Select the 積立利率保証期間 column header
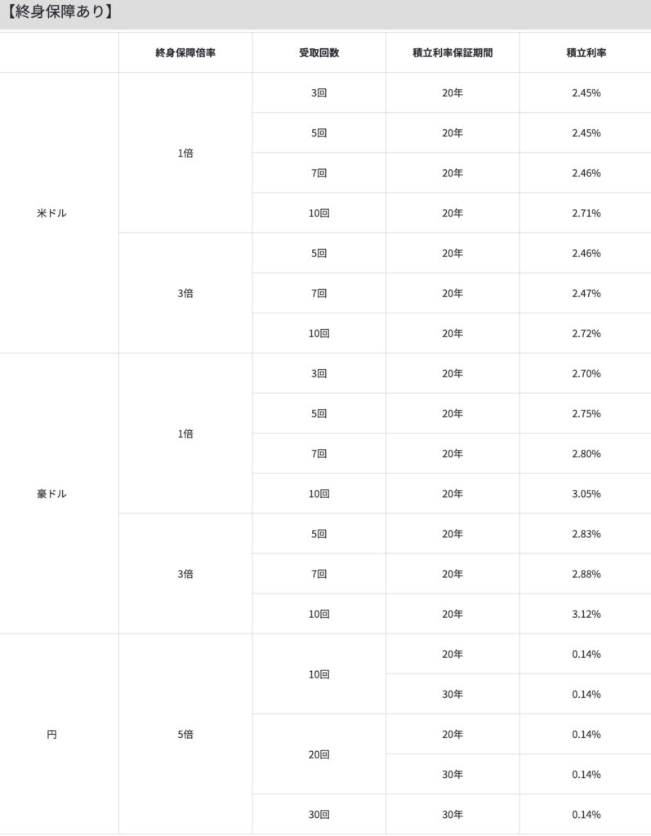 tap(453, 53)
